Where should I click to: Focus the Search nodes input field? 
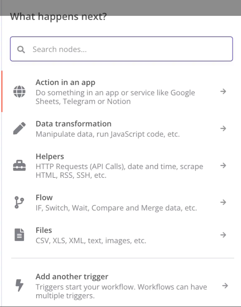tap(121, 49)
